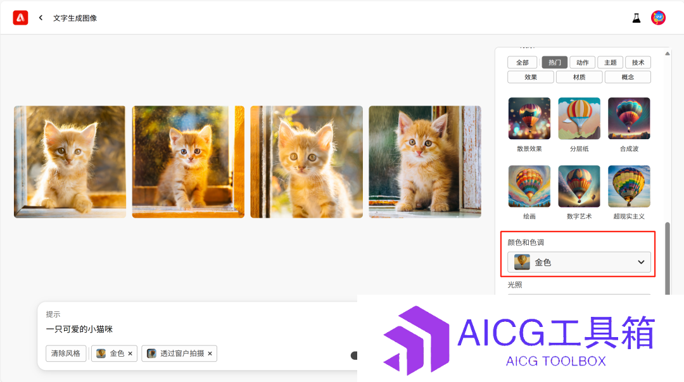The image size is (684, 382).
Task: Go back using the left chevron arrow
Action: click(41, 18)
